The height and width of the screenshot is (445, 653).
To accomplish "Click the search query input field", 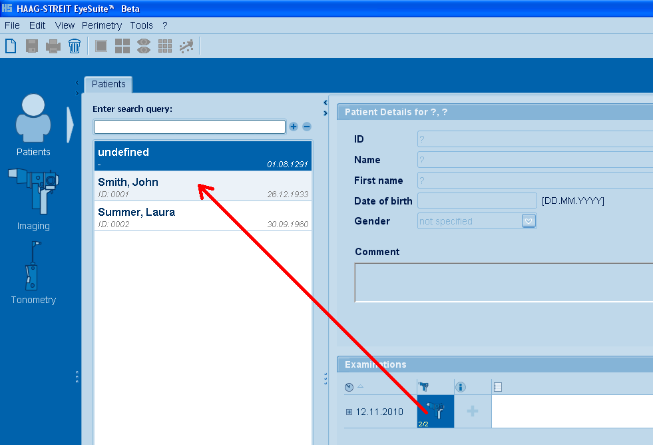I will [189, 127].
